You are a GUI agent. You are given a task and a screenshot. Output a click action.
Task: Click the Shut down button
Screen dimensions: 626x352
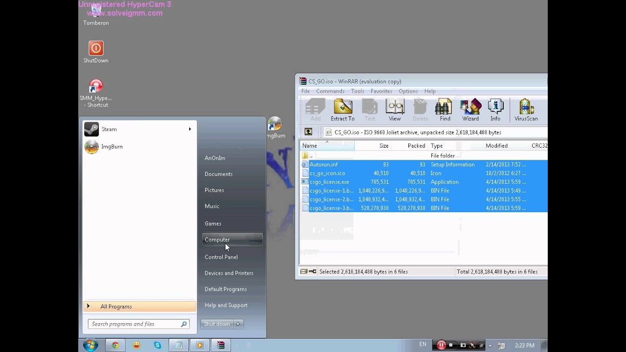(217, 324)
